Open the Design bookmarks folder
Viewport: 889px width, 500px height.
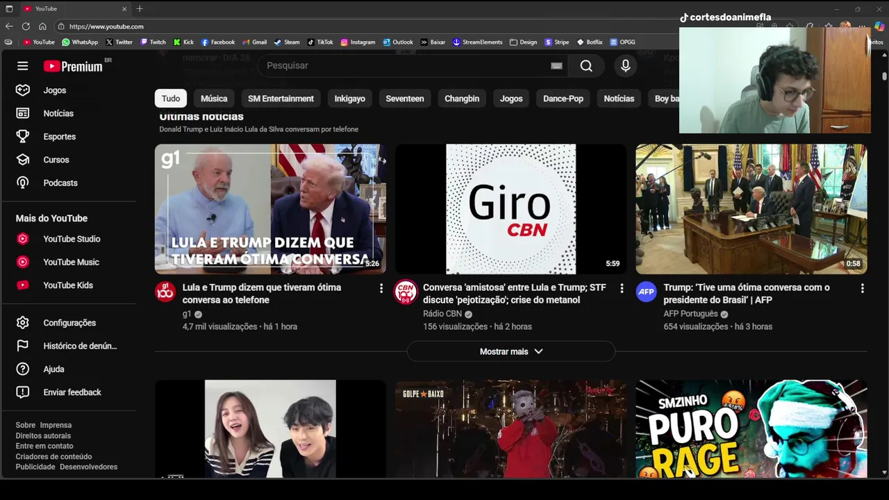(523, 42)
